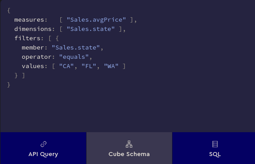This screenshot has height=164, width=255.
Task: Click the filters key in the code
Action: coord(27,38)
